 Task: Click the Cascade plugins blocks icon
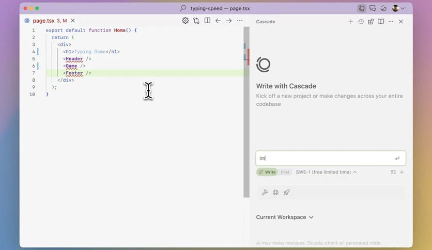[x=371, y=22]
